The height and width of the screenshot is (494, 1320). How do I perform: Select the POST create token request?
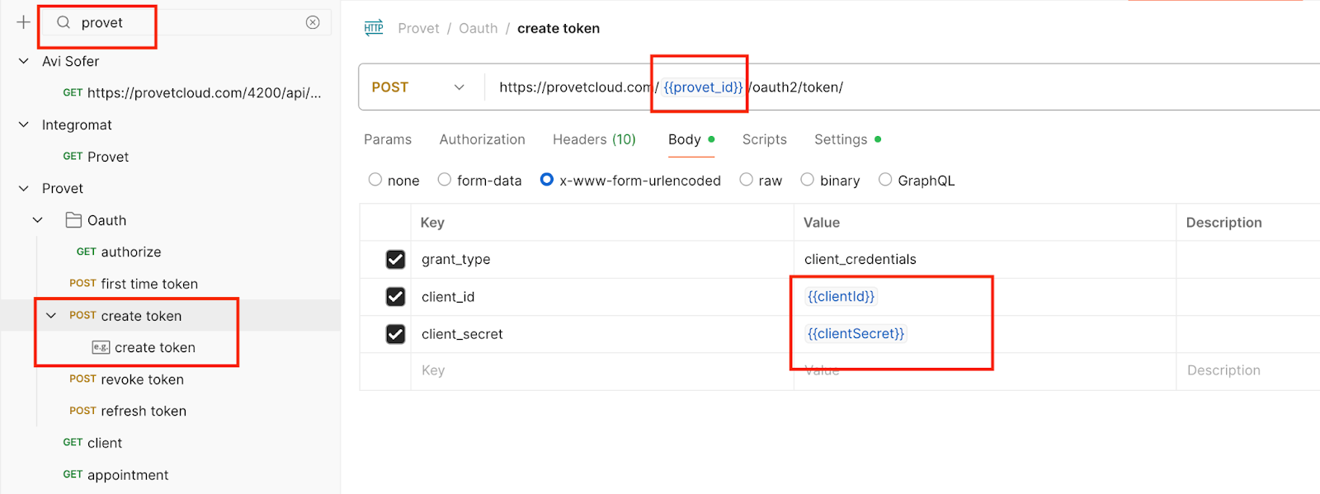(x=125, y=316)
